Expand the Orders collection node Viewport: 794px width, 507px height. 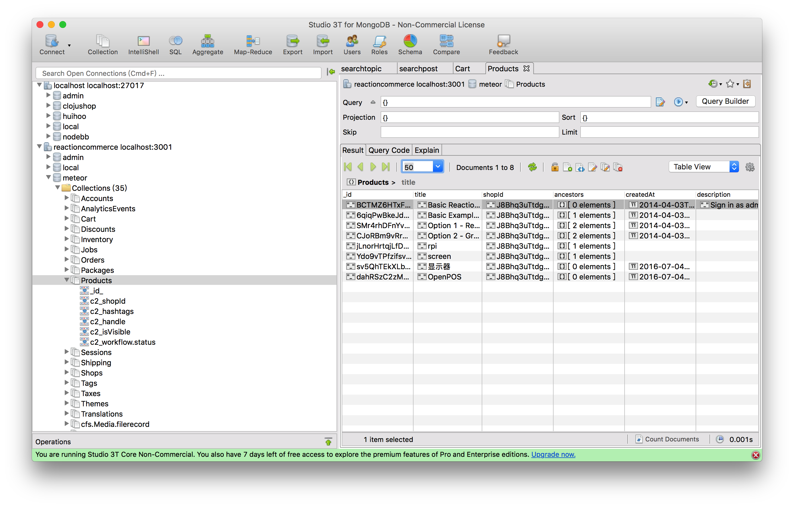pyautogui.click(x=67, y=260)
